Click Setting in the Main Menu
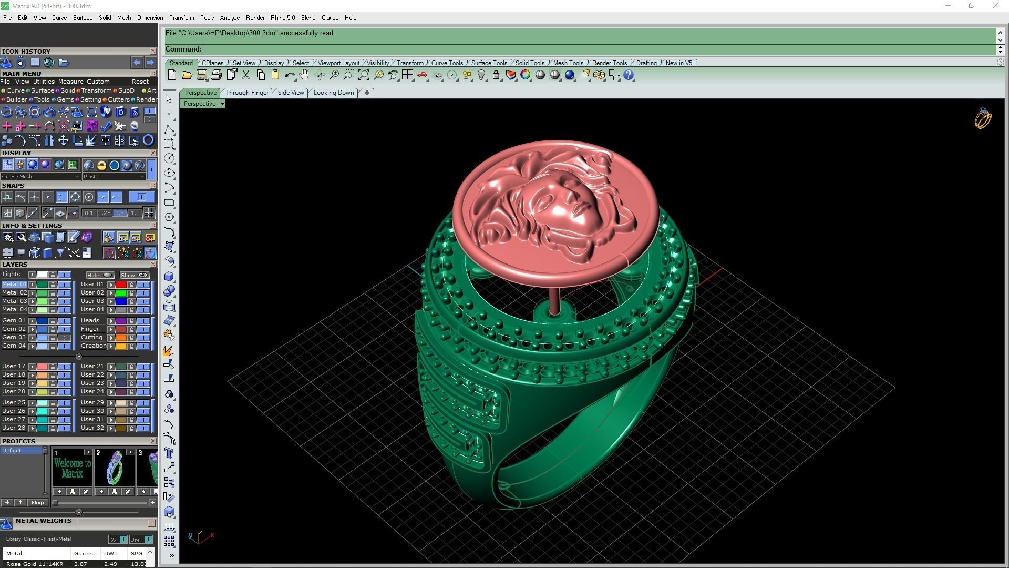The image size is (1009, 568). pos(90,99)
